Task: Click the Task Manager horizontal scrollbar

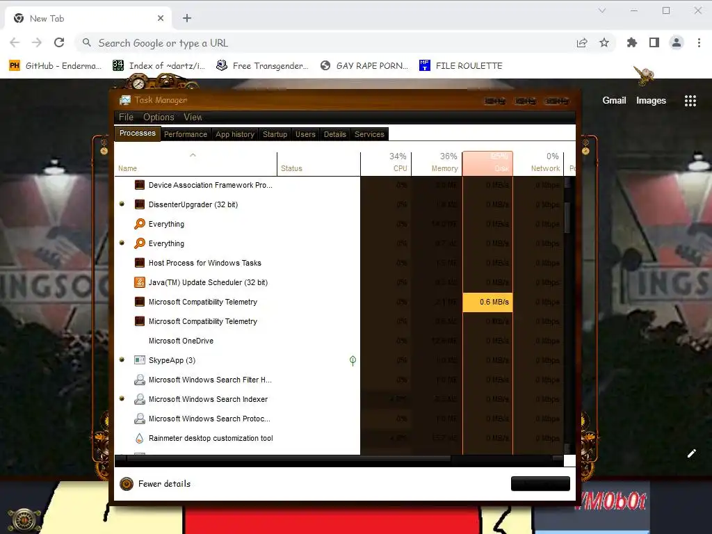Action: click(289, 459)
